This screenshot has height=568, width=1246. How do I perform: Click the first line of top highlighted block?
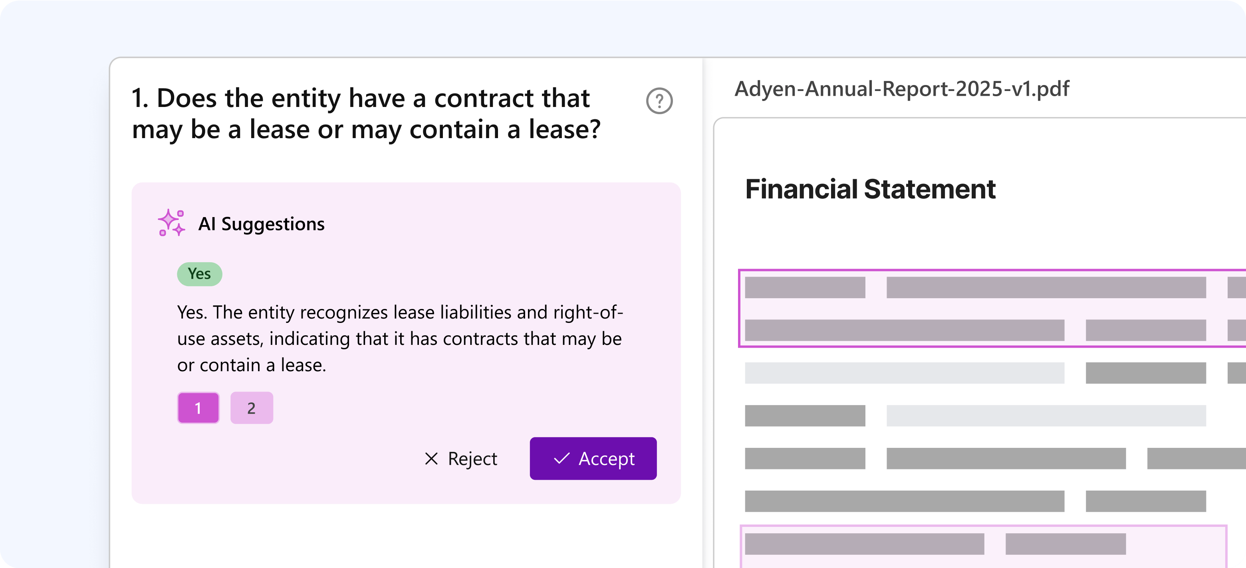pyautogui.click(x=1046, y=288)
